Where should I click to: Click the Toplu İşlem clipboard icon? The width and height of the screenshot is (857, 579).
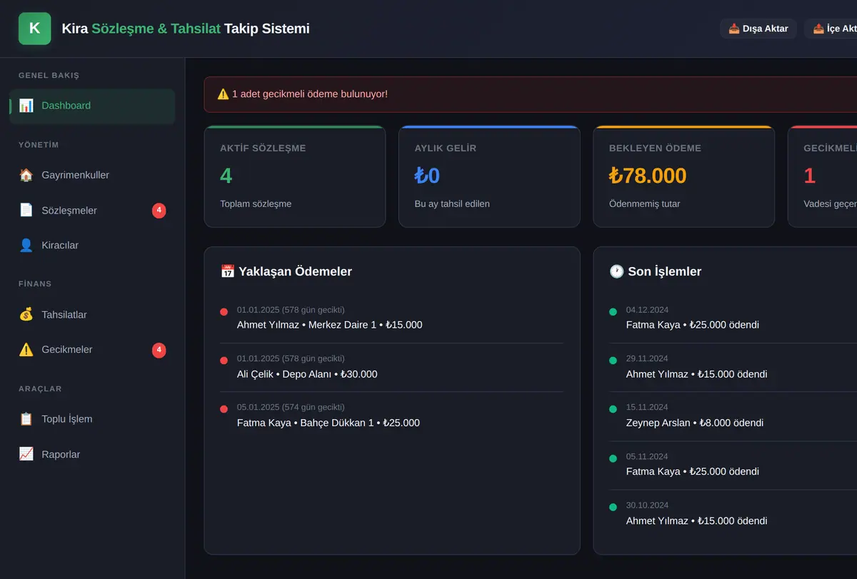pyautogui.click(x=26, y=419)
